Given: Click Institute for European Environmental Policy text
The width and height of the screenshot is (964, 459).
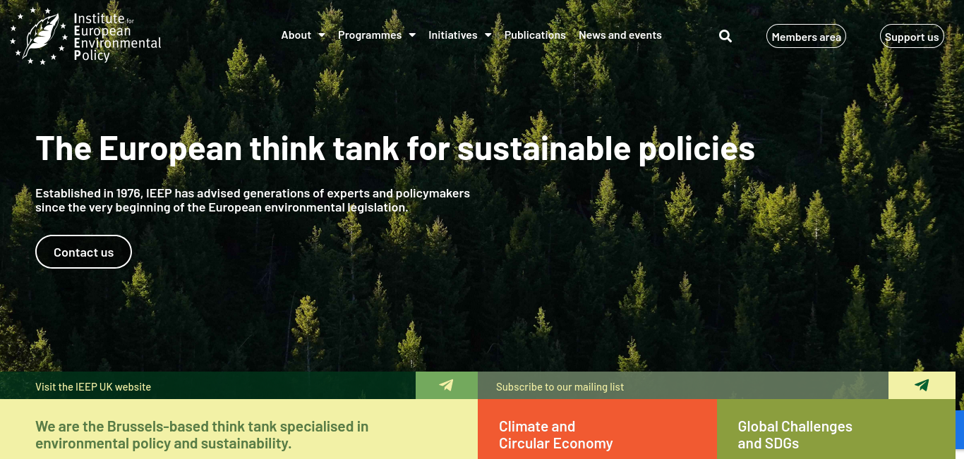Looking at the screenshot, I should click(117, 37).
